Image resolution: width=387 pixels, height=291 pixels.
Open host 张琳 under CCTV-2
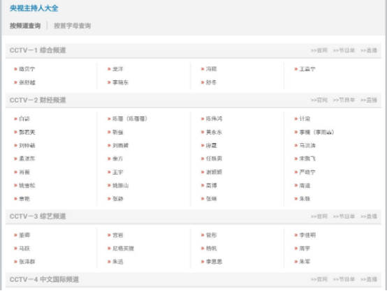[211, 199]
